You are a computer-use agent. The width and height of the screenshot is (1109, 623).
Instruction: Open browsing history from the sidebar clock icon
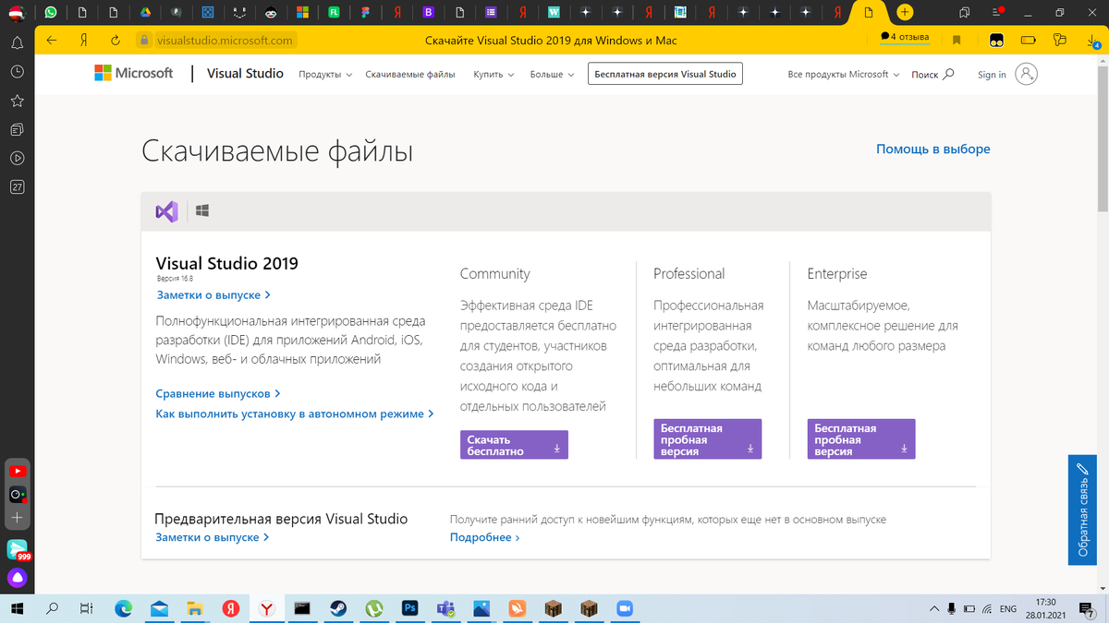coord(17,71)
